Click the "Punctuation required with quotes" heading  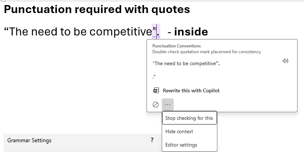tap(97, 9)
